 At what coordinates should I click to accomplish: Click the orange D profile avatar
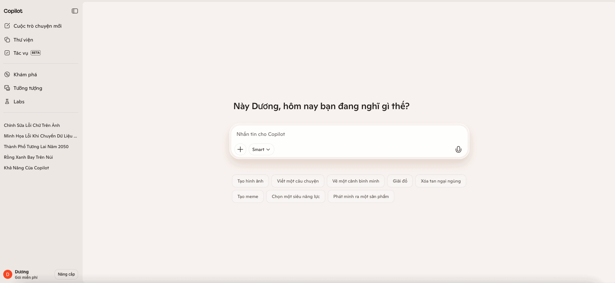pos(8,274)
